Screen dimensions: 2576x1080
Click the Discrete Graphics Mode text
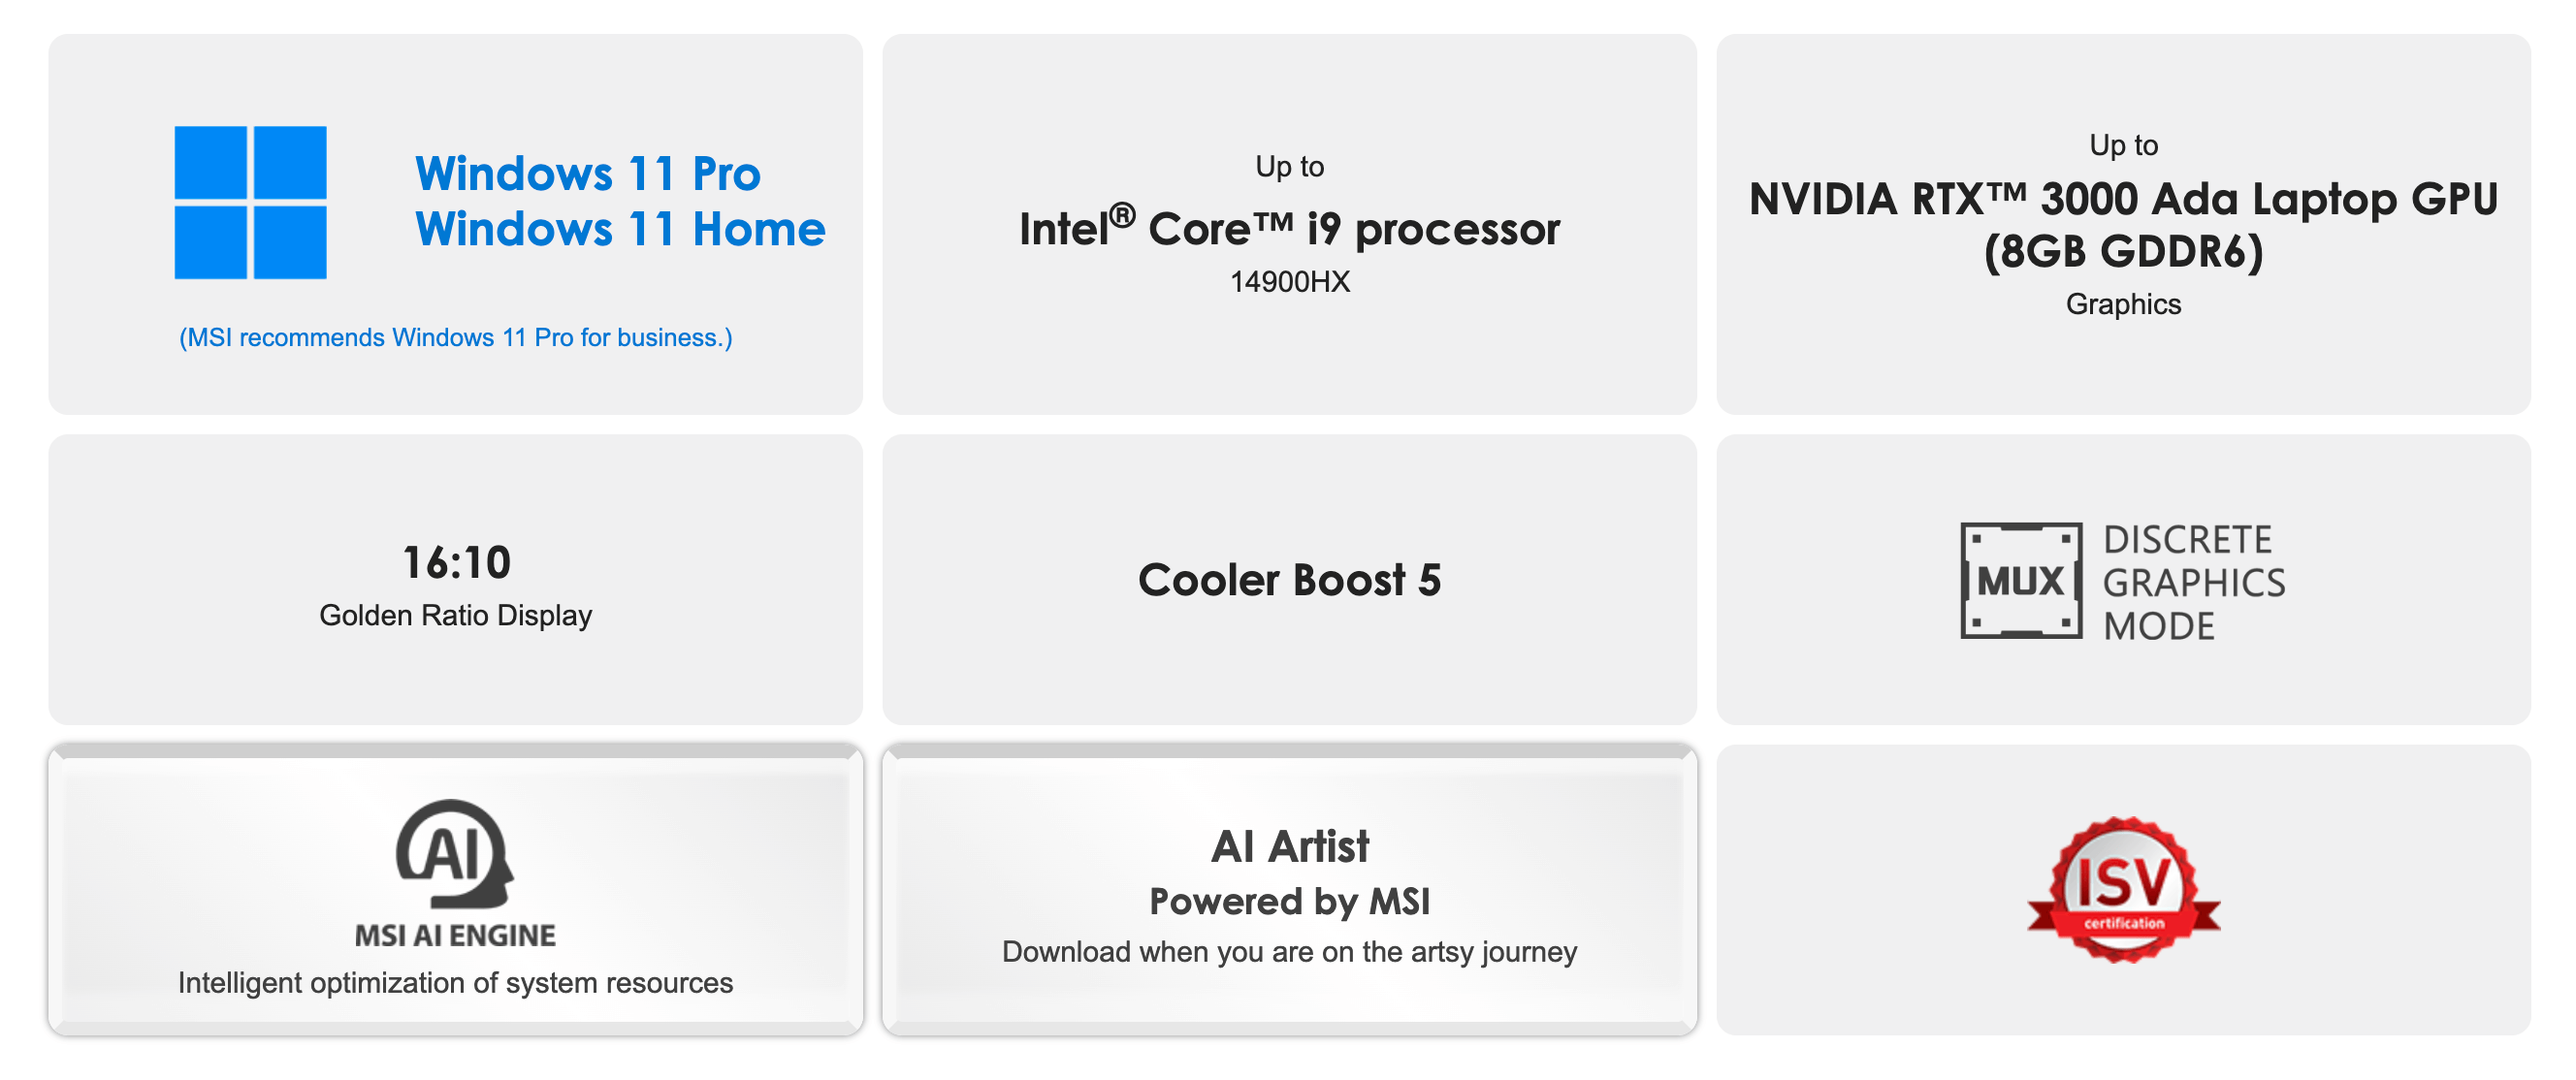(x=2193, y=582)
